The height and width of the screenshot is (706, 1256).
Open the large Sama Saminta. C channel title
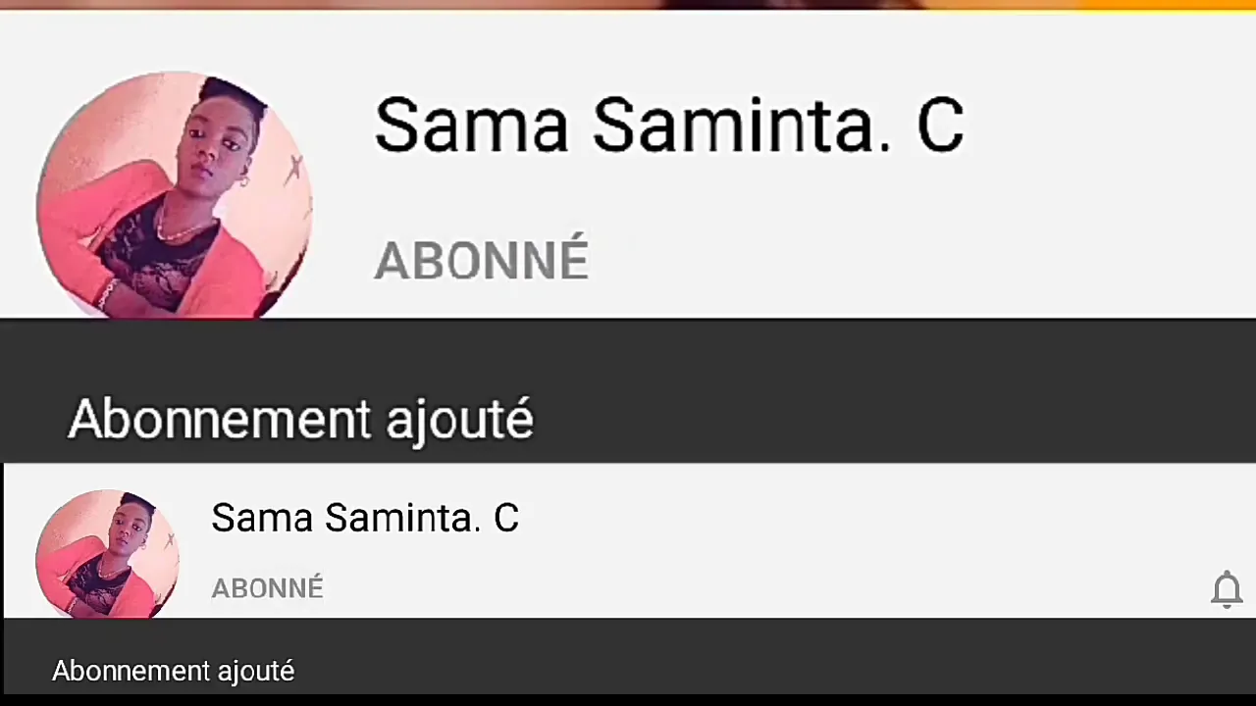point(669,126)
